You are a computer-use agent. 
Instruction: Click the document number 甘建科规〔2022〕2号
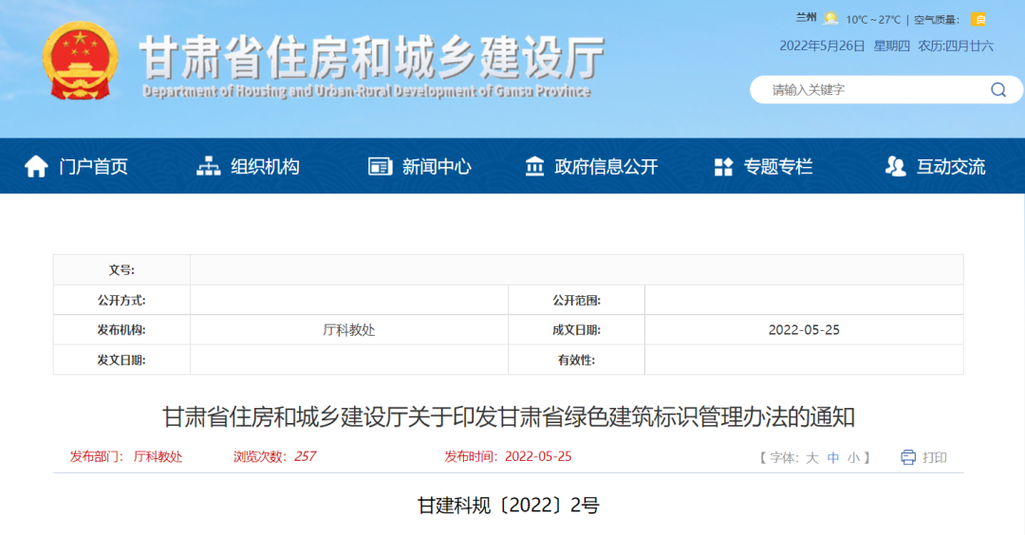[x=509, y=505]
